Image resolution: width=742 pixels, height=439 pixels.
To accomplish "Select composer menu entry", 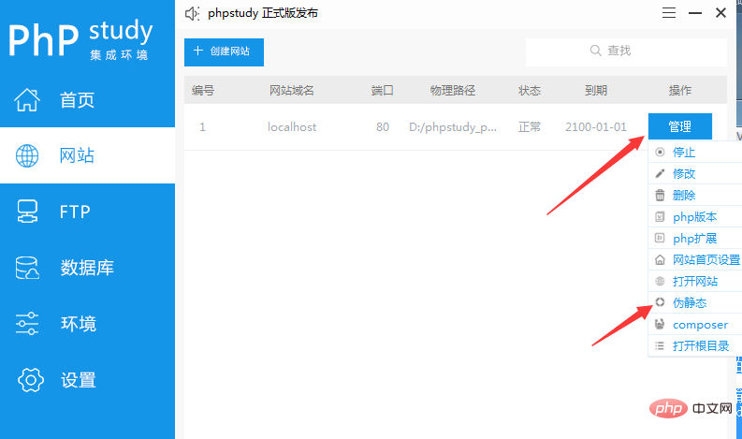I will [x=695, y=325].
